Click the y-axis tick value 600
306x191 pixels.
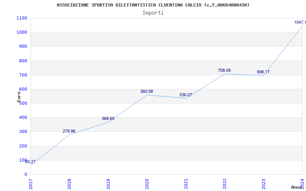pyautogui.click(x=23, y=89)
